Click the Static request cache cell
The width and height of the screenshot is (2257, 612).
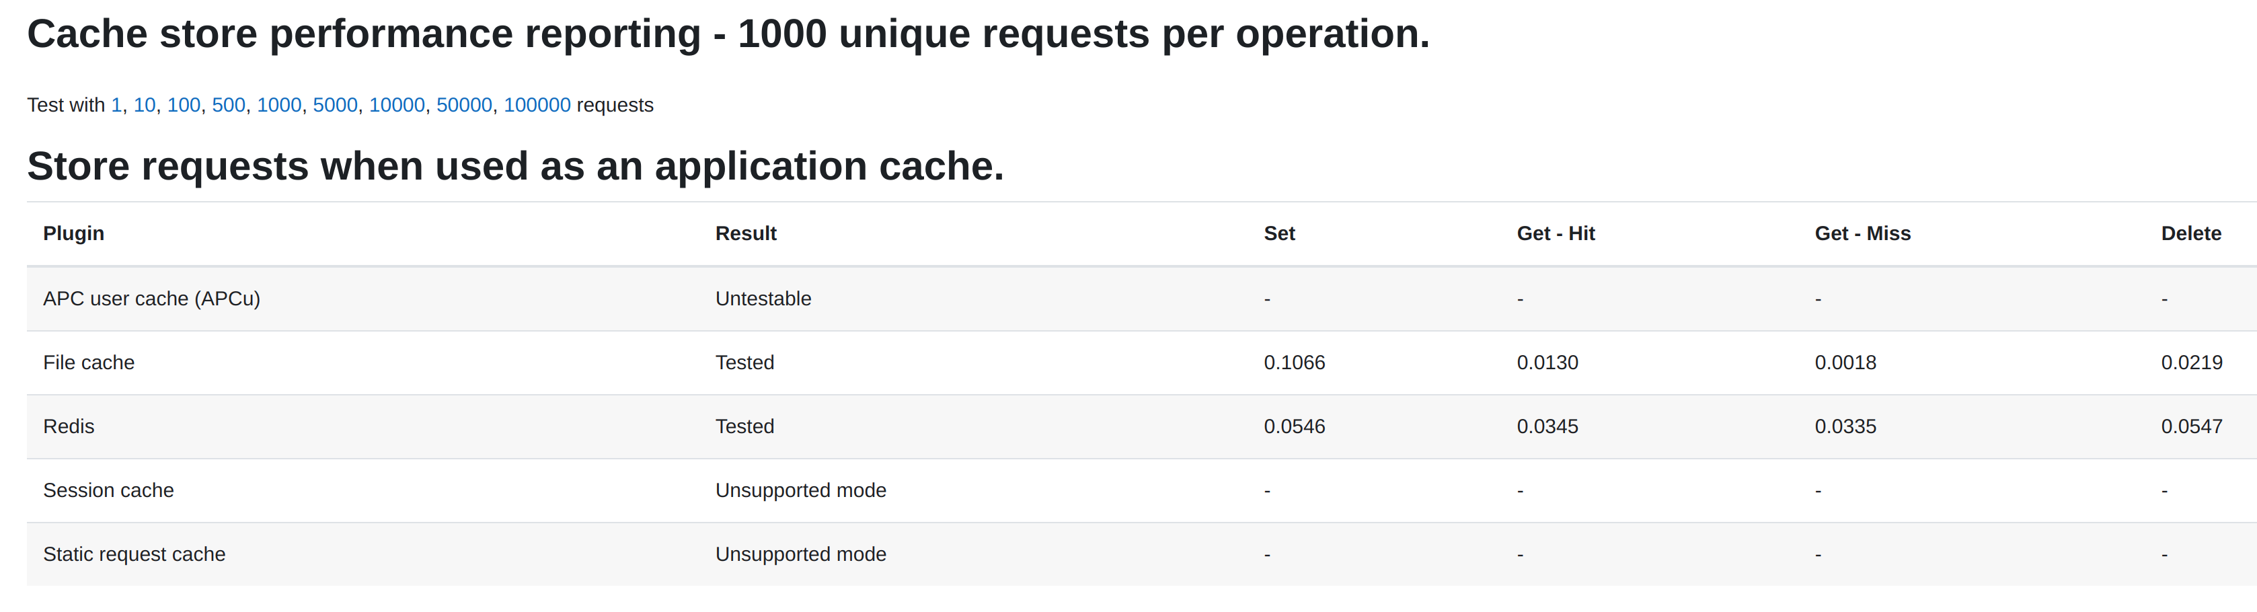coord(134,554)
